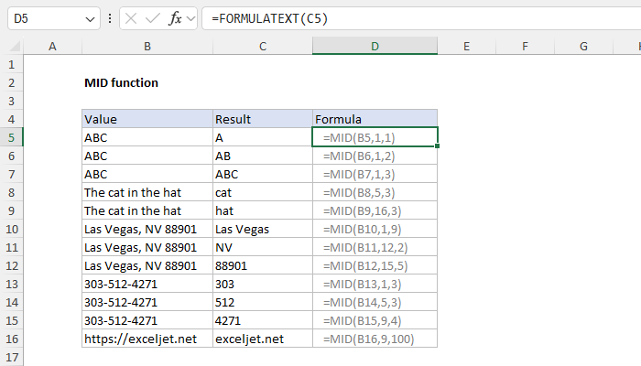Click result cell '88901'
This screenshot has width=641, height=366.
263,265
